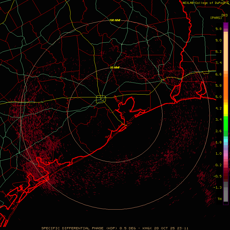Click the "50 NMI" range ring label
This screenshot has width=230, height=230.
(115, 67)
